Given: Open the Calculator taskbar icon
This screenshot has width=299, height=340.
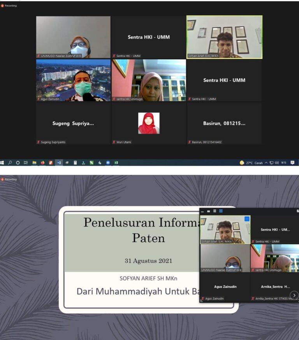Looking at the screenshot, I should tap(75, 163).
